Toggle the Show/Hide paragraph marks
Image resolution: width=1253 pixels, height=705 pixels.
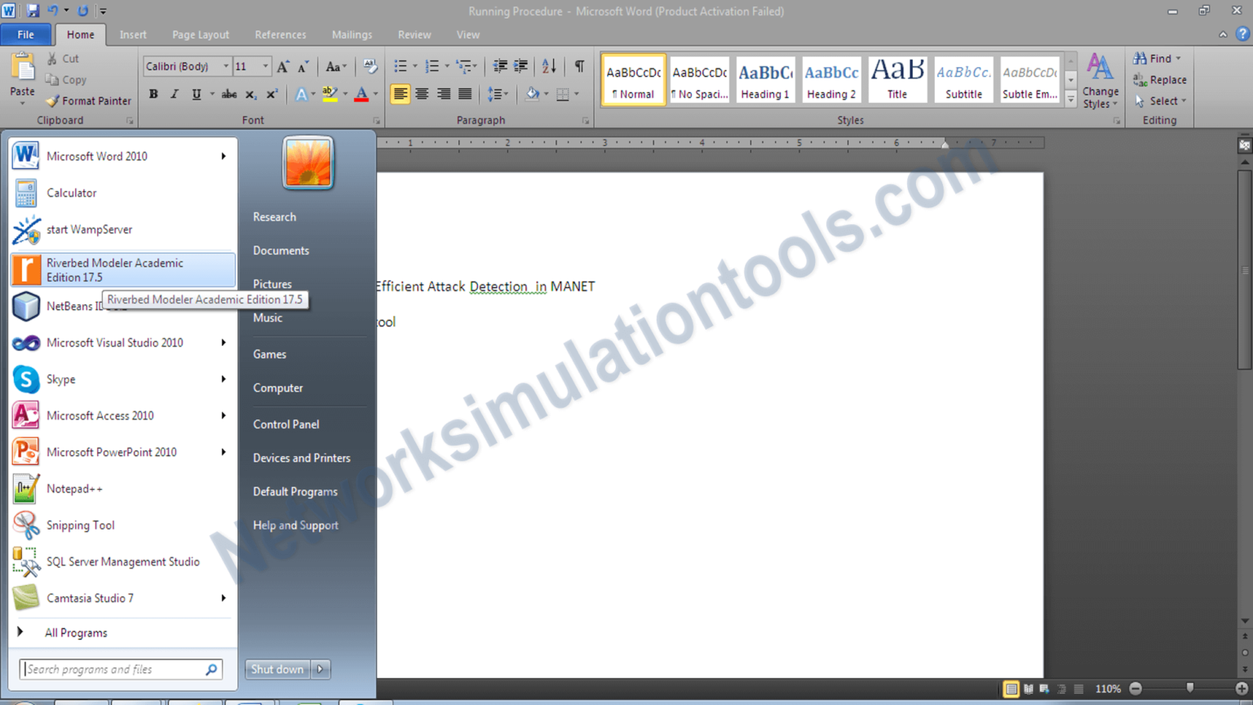point(579,66)
